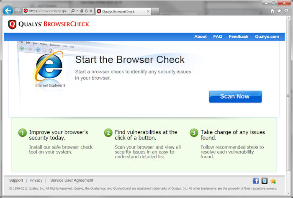The width and height of the screenshot is (293, 198).
Task: Open the Privacy link in footer
Action: tap(36, 180)
